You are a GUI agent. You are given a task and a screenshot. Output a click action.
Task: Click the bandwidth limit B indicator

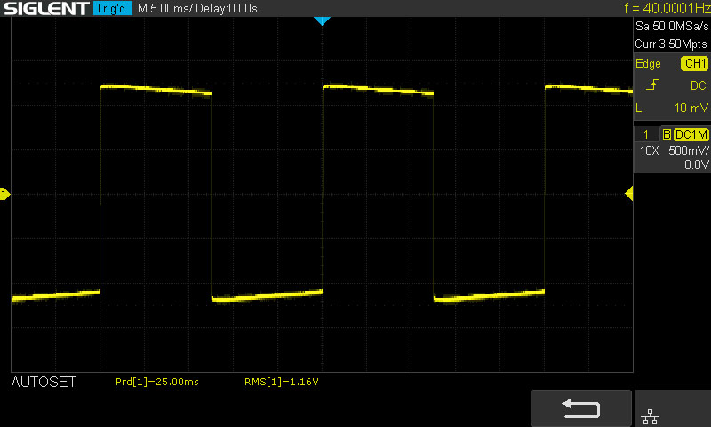667,134
